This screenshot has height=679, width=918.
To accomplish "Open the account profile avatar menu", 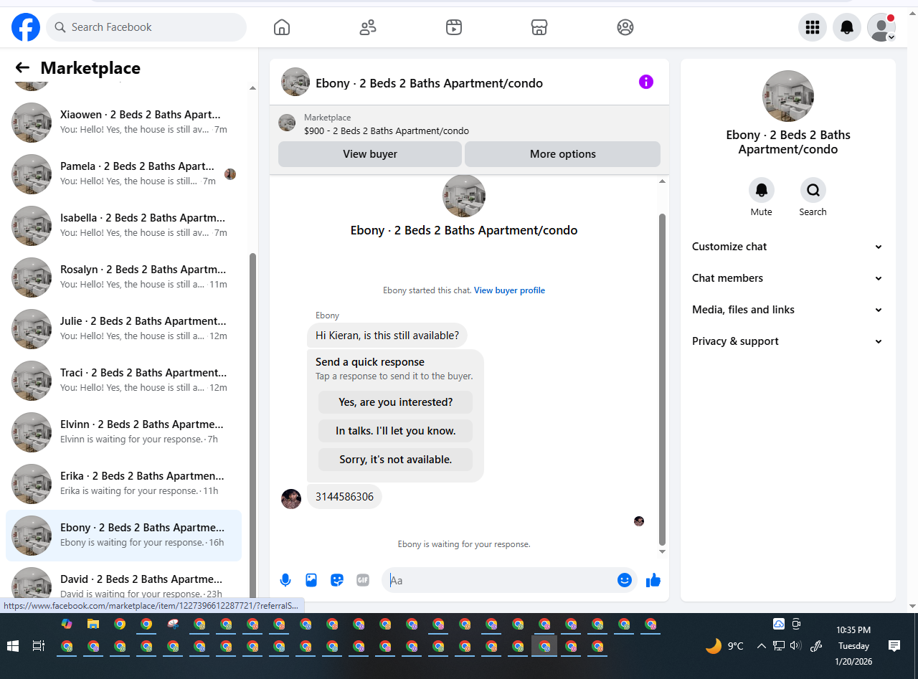I will click(881, 27).
